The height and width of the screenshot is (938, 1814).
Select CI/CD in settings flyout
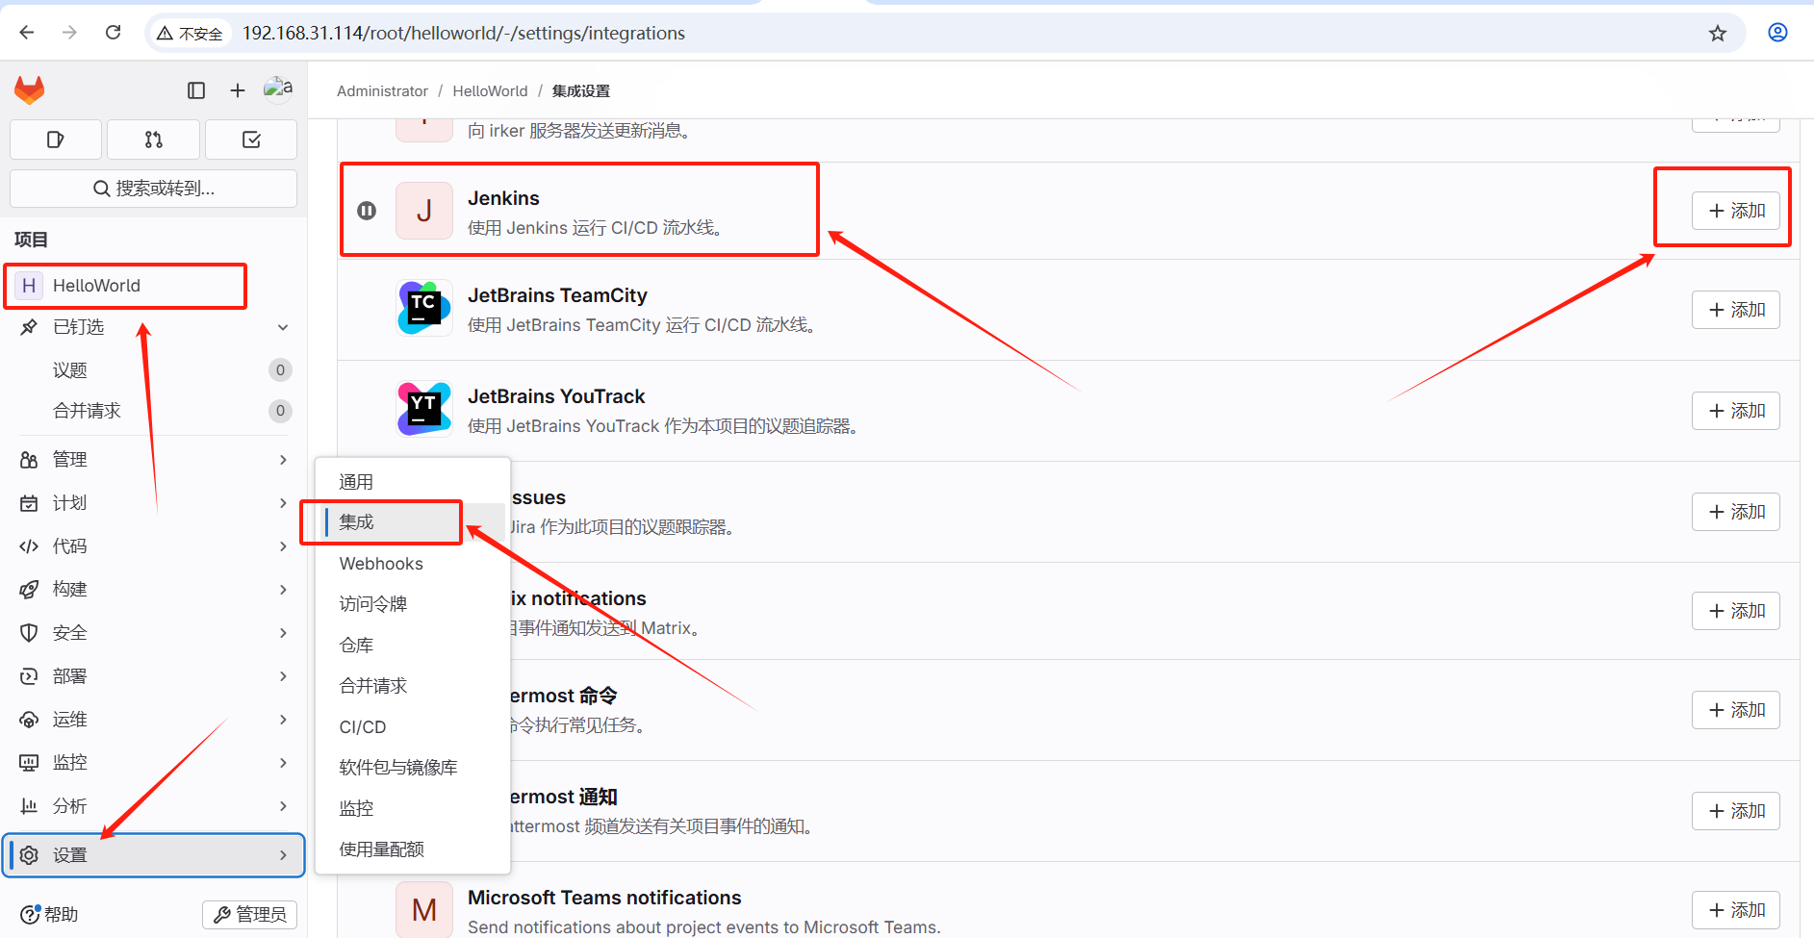(x=413, y=727)
